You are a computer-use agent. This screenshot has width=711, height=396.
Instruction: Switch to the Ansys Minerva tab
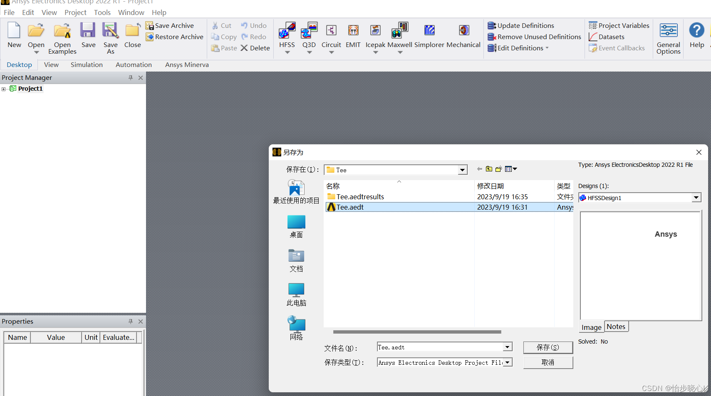[x=187, y=65]
